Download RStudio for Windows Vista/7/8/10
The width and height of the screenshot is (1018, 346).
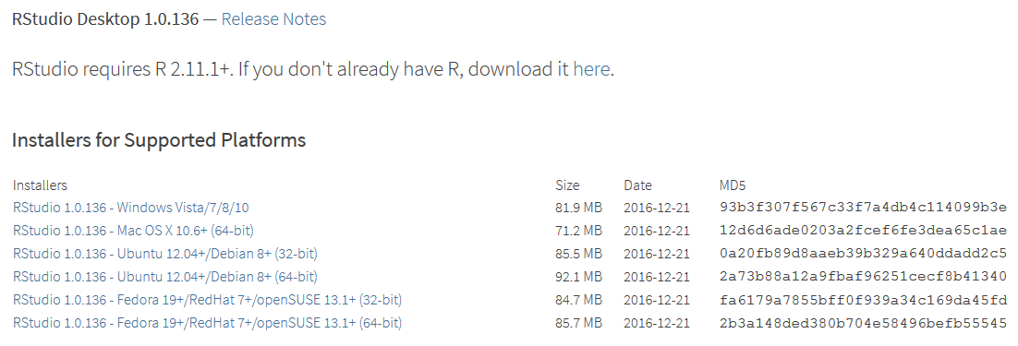coord(131,208)
